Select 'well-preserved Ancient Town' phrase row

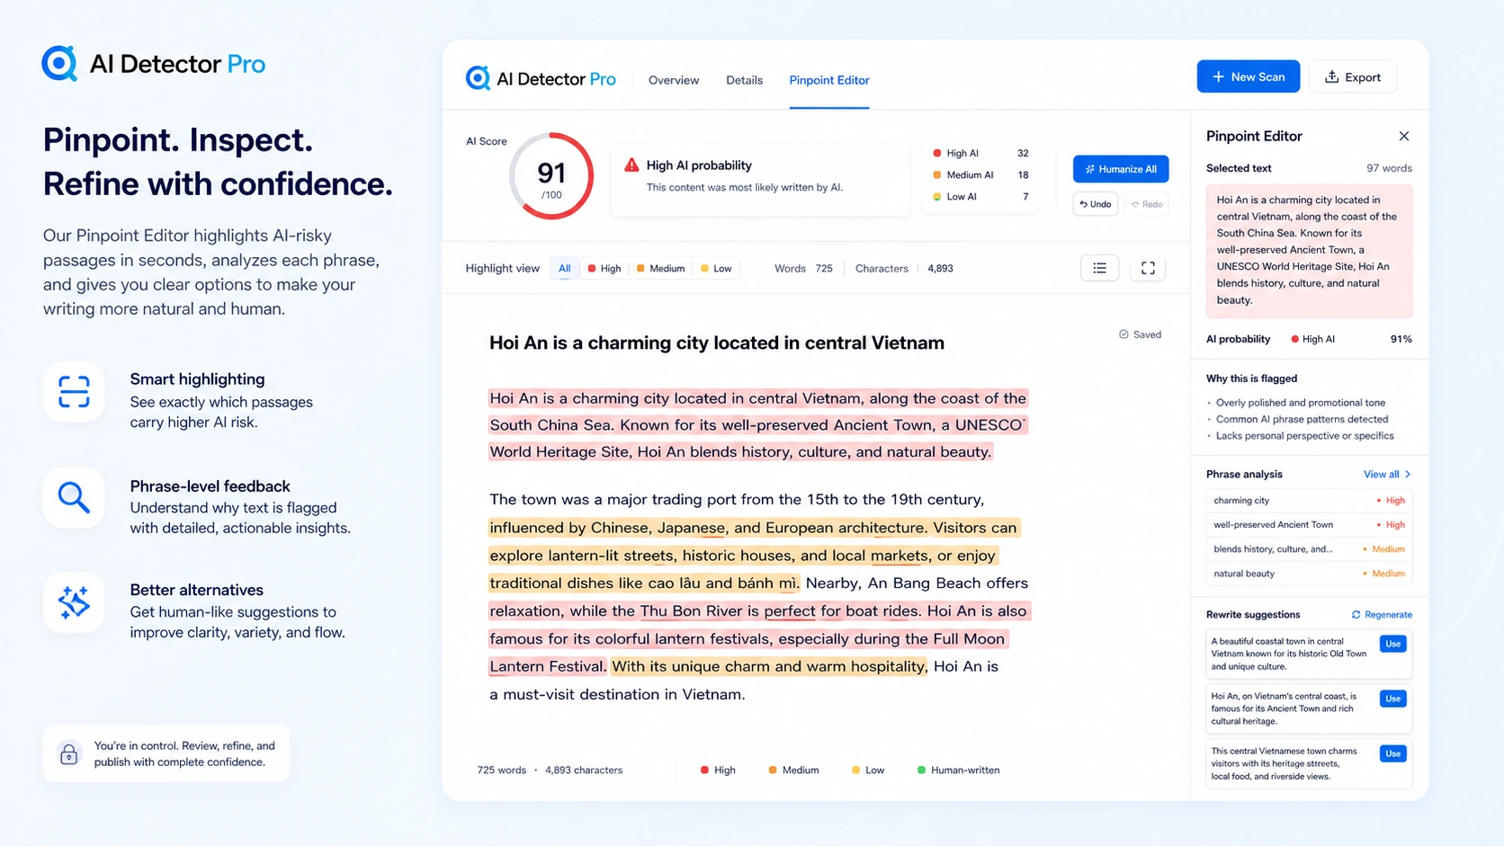[1309, 525]
